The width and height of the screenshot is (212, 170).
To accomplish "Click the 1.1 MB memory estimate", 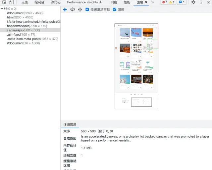I will coord(86,148).
